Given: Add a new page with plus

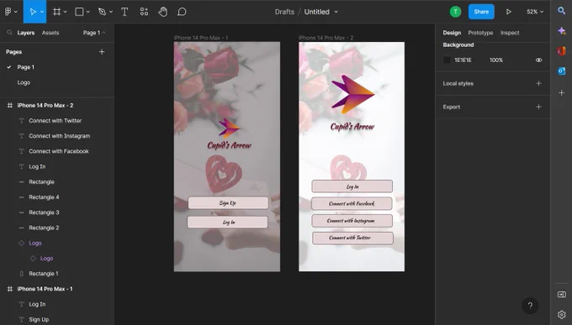Looking at the screenshot, I should [x=102, y=52].
